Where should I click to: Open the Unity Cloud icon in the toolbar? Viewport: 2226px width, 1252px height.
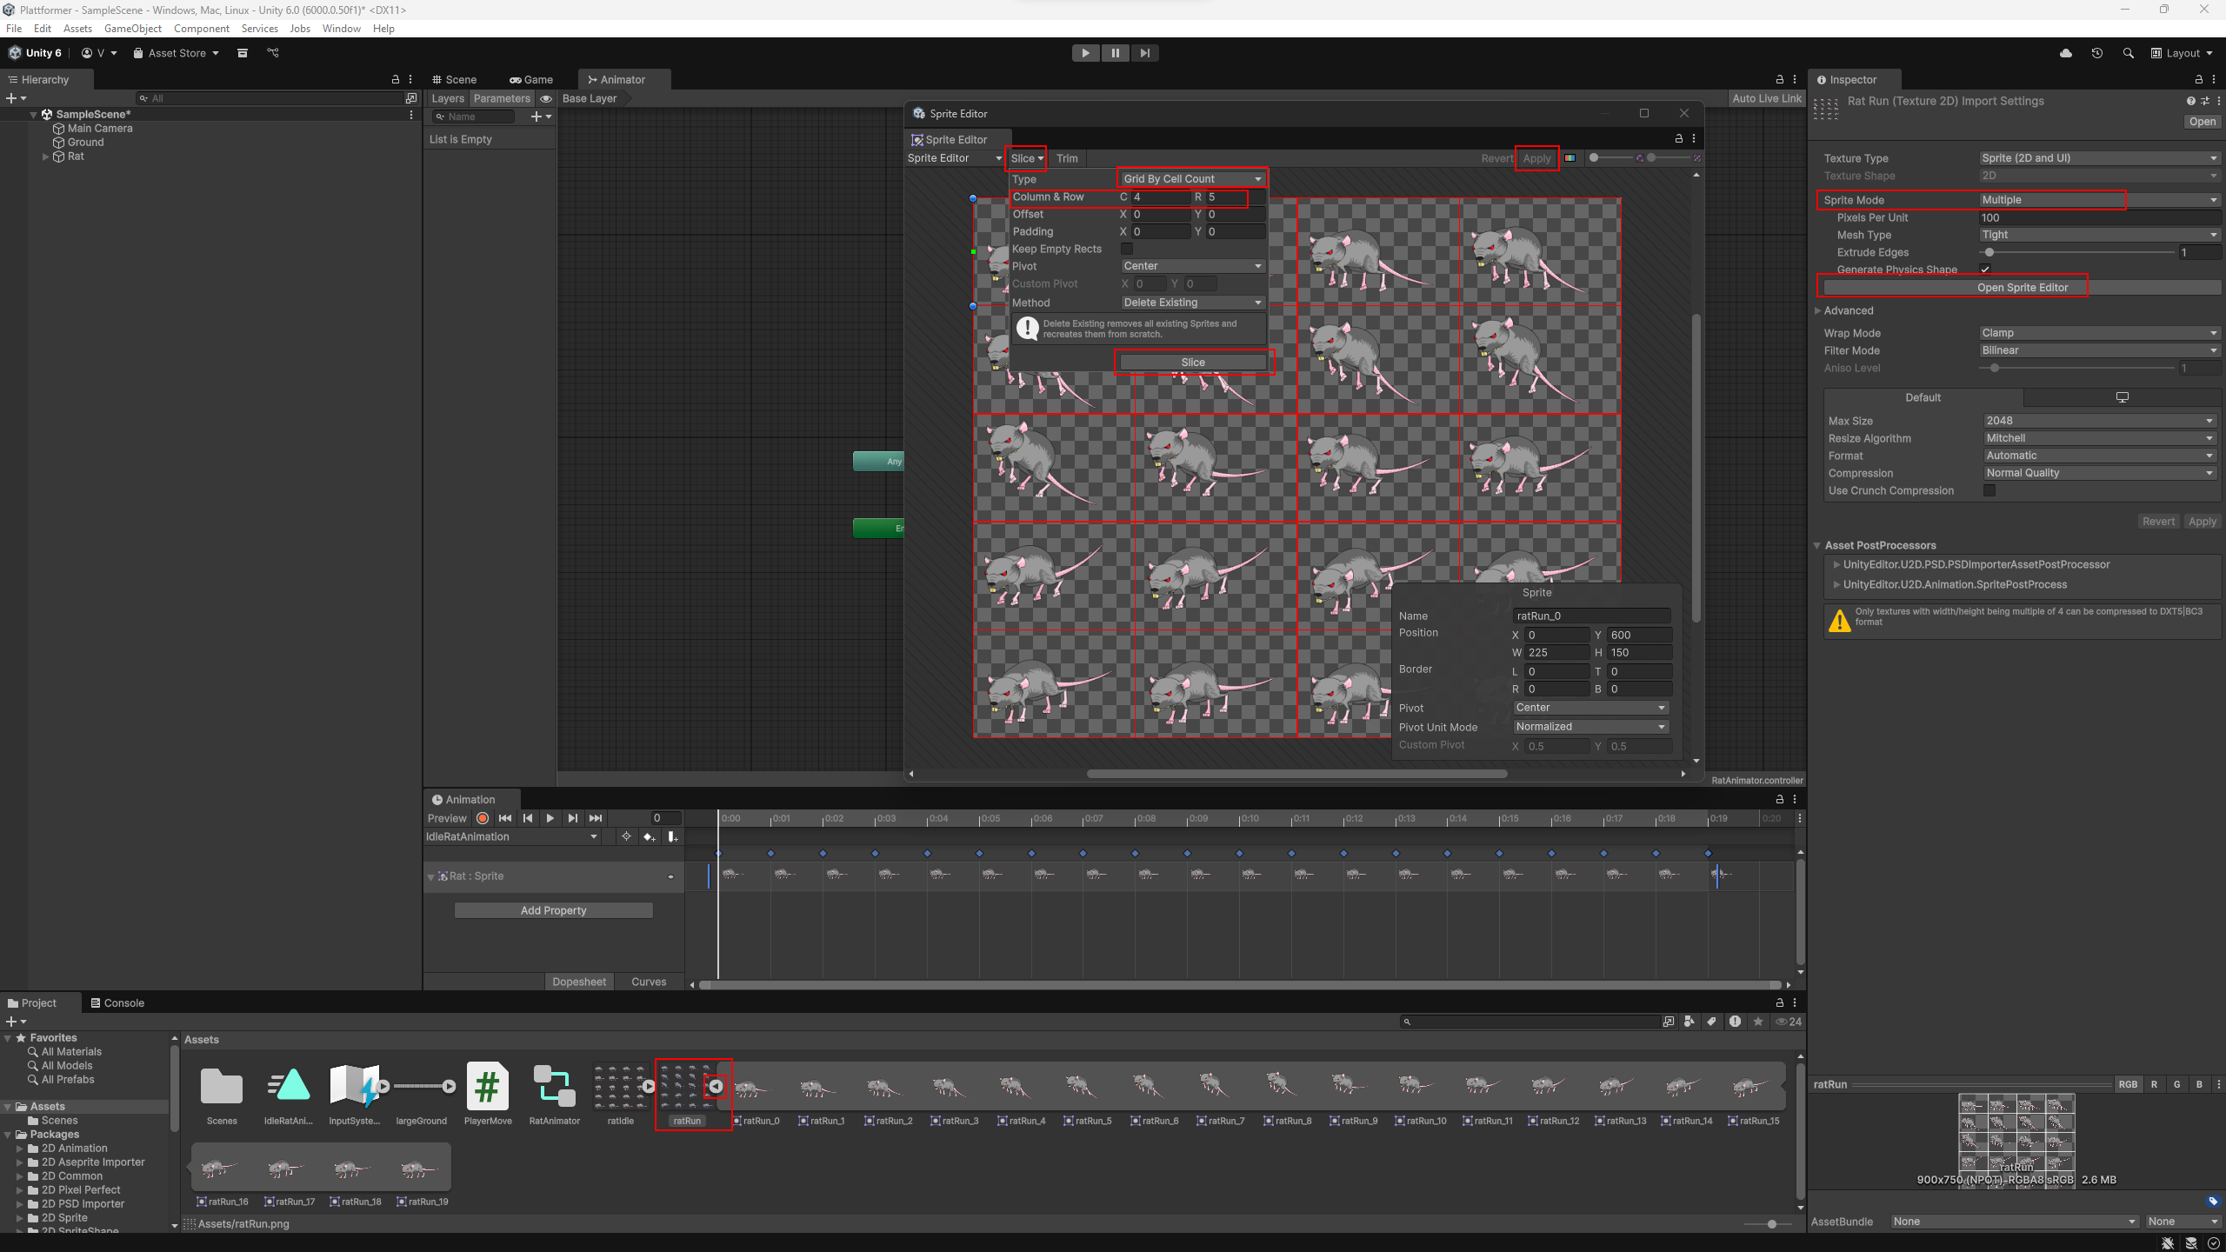point(2066,53)
